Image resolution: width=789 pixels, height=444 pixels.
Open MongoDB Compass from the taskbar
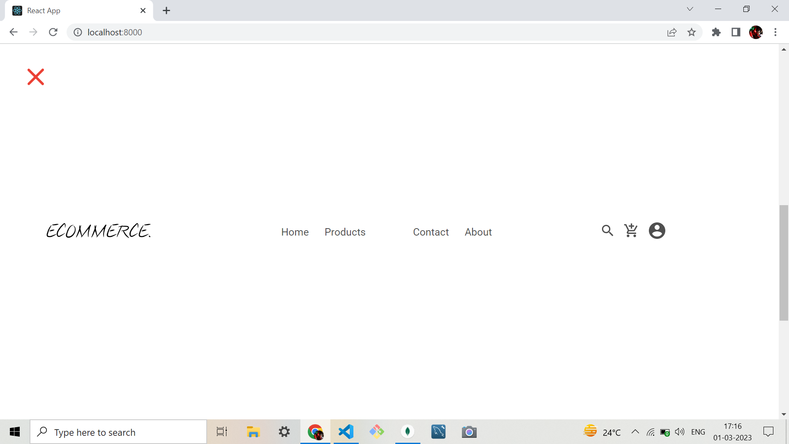point(408,432)
